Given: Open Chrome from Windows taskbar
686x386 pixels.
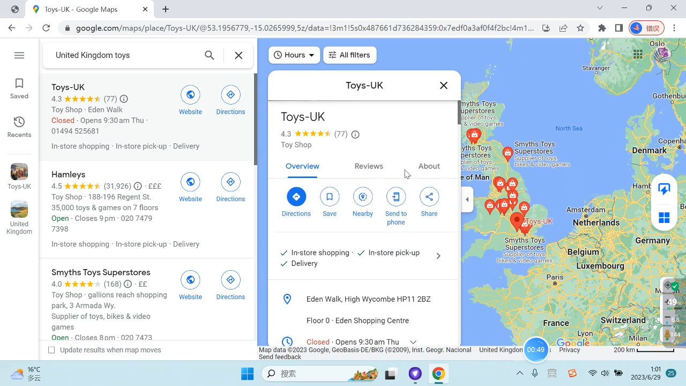Looking at the screenshot, I should coord(438,374).
